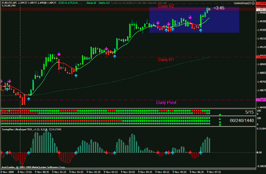Click the 9 Nov 05:15 time axis label

(x=162, y=172)
